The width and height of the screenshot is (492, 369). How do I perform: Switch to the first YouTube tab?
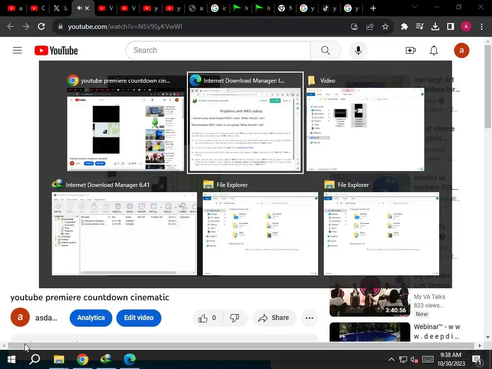15,8
